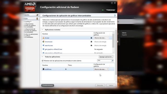Click the Agregar aplicación button
Image resolution: width=167 pixels, height=94 pixels.
click(106, 57)
